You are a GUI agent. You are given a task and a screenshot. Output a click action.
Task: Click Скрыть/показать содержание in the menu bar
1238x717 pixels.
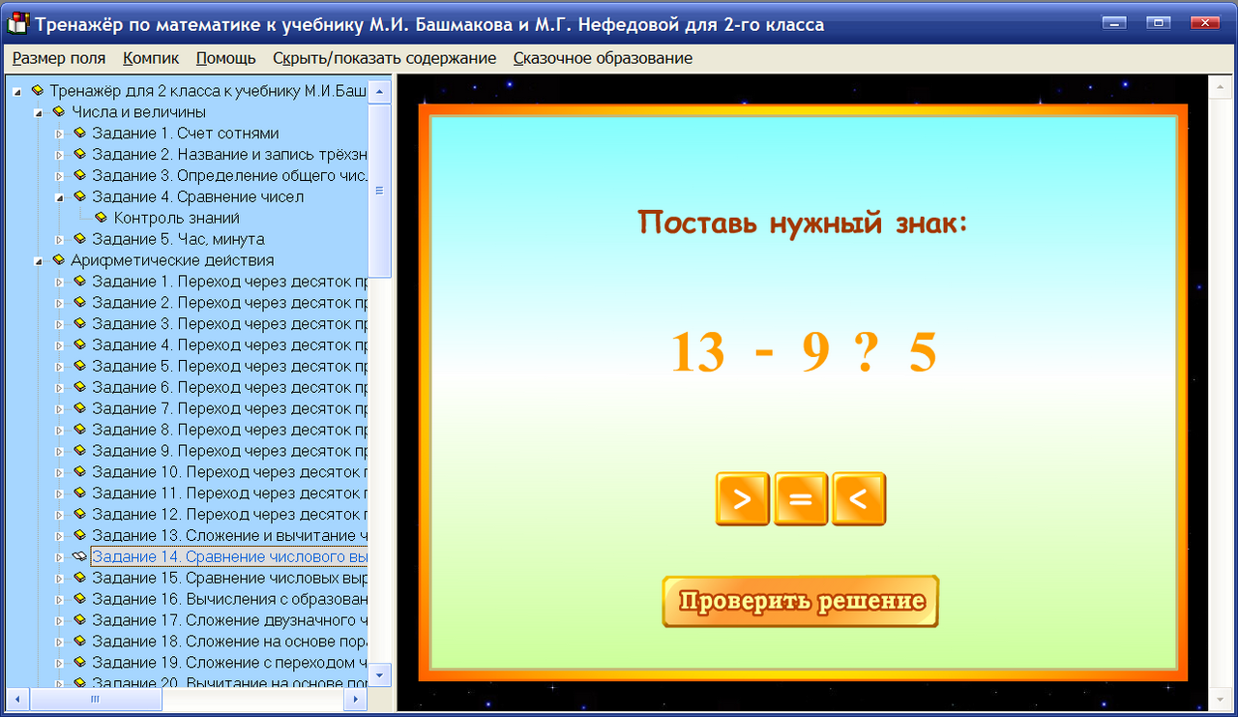click(385, 58)
